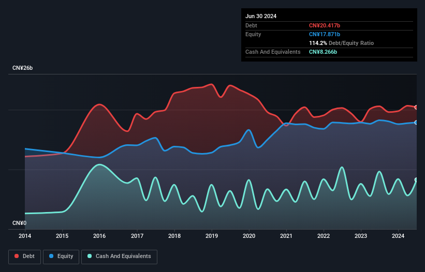Click the CN¥0 y-axis label
The image size is (425, 272).
click(x=20, y=223)
